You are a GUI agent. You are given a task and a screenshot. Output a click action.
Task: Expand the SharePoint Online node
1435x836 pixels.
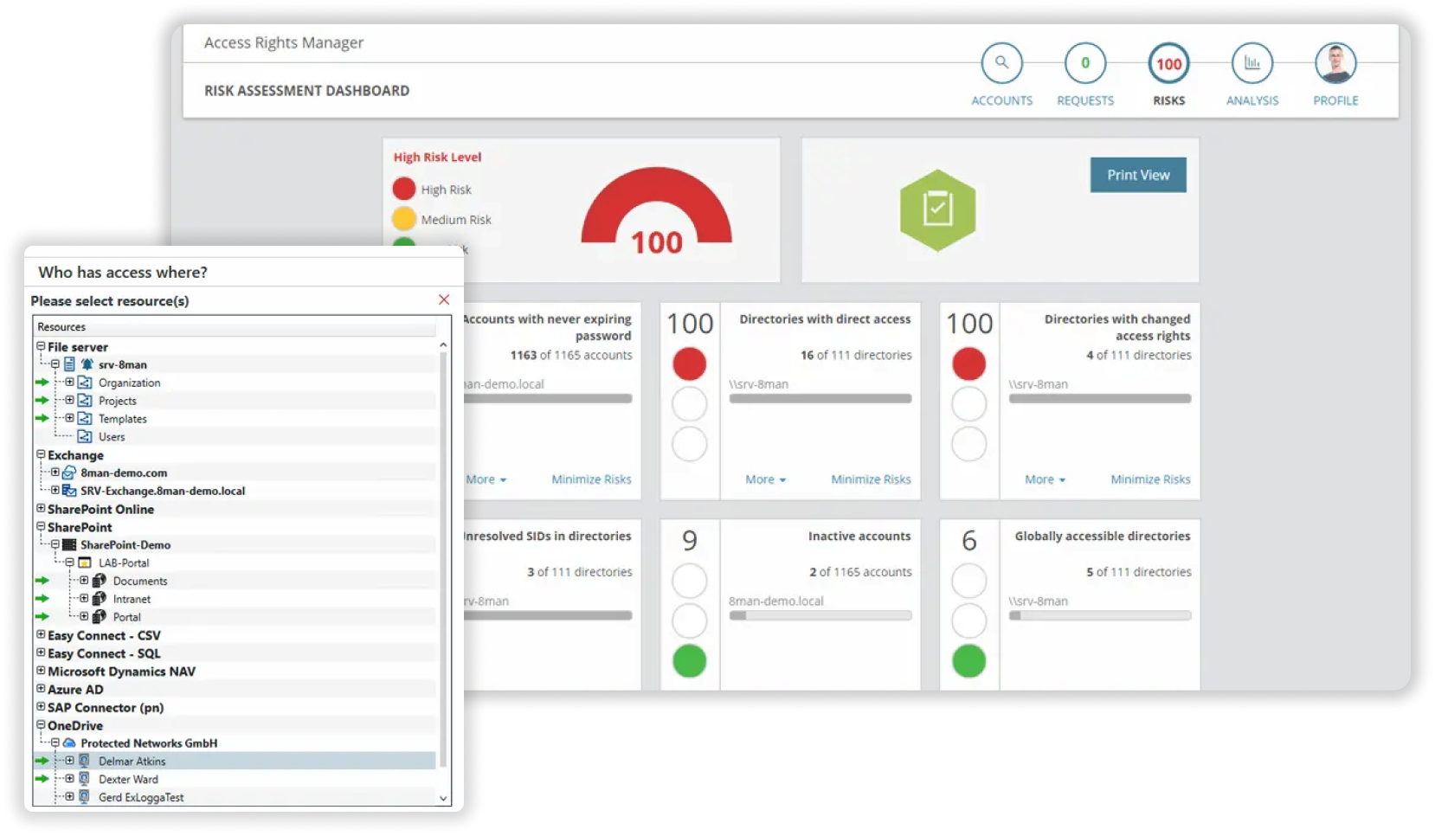click(41, 509)
